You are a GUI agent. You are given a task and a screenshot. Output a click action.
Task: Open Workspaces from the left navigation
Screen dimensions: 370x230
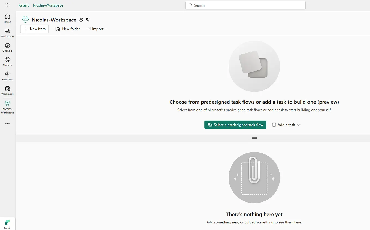7,33
